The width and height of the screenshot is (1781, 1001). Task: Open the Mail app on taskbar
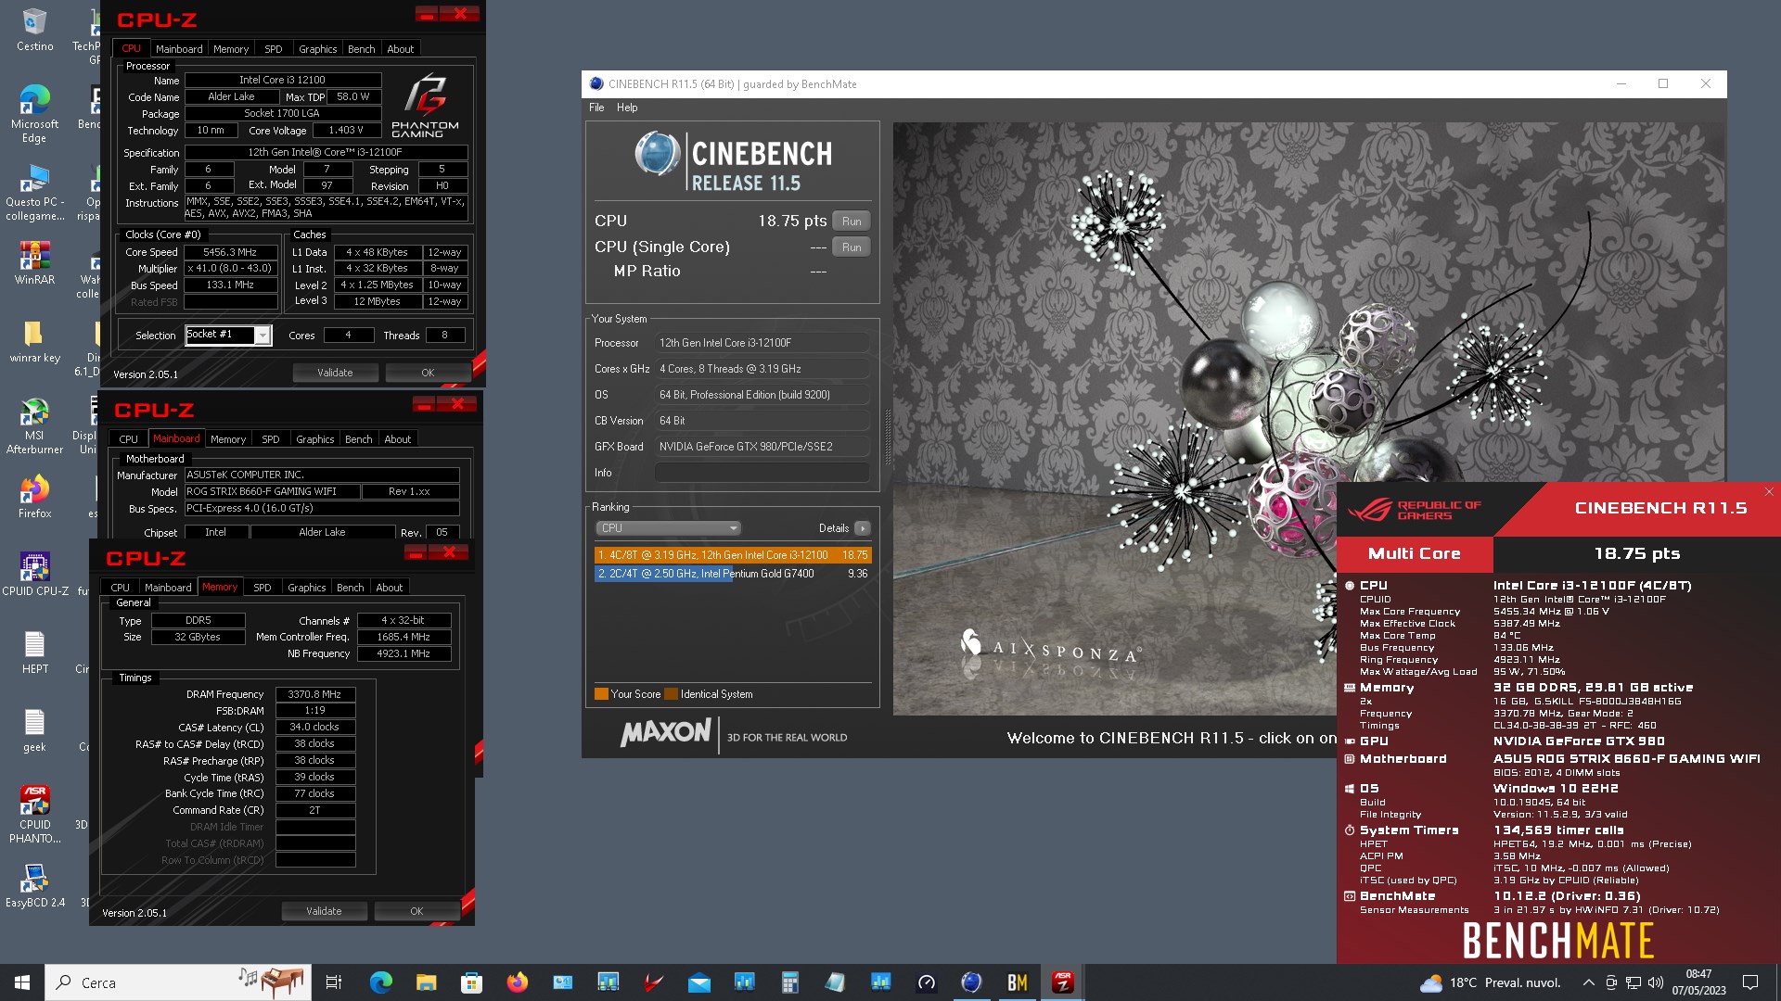coord(698,982)
